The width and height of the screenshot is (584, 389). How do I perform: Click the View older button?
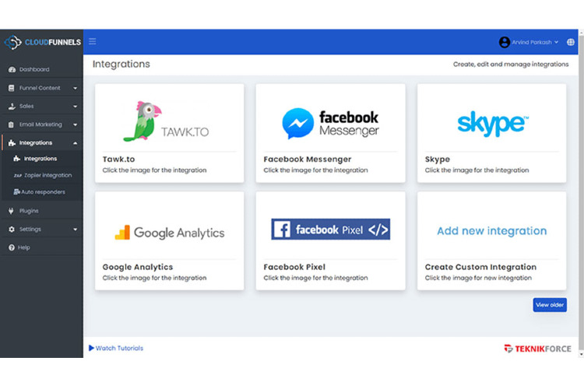(550, 305)
